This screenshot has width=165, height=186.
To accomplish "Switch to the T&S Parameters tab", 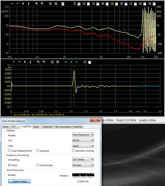I will pos(63,127).
